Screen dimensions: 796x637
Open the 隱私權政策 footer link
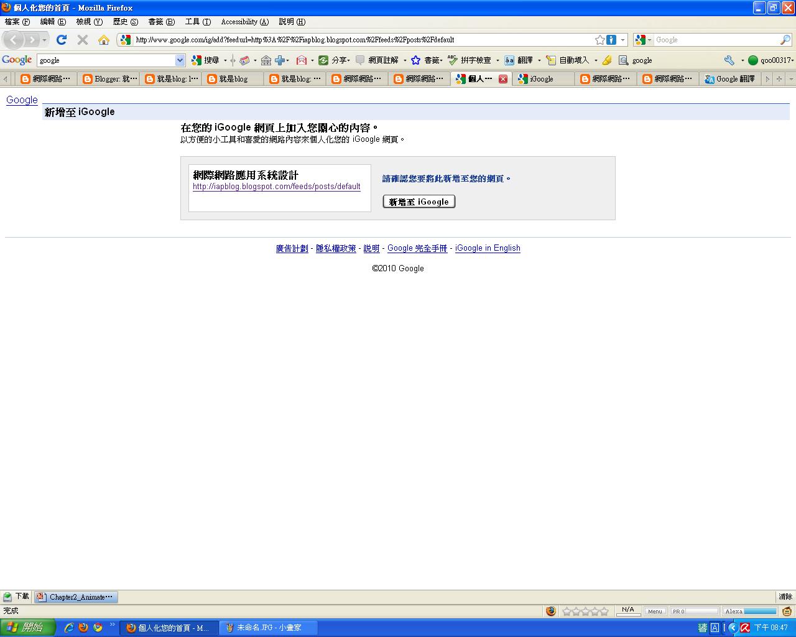click(x=336, y=248)
